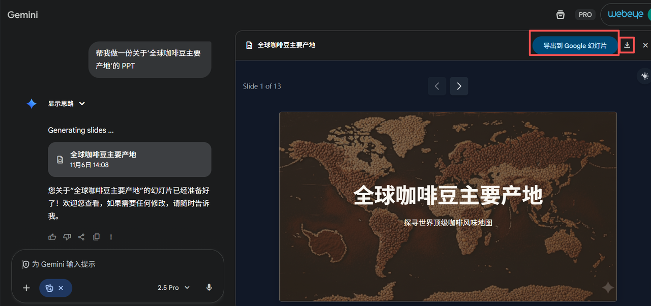Click the thumbs up feedback icon
Image resolution: width=651 pixels, height=306 pixels.
coord(52,237)
